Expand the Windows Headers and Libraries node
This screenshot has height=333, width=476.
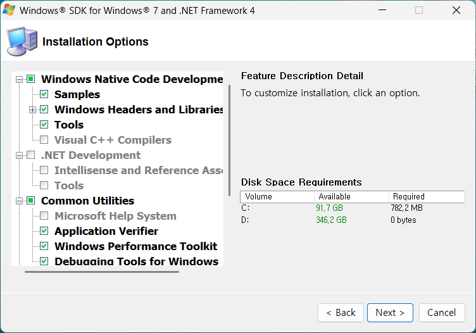tap(32, 110)
